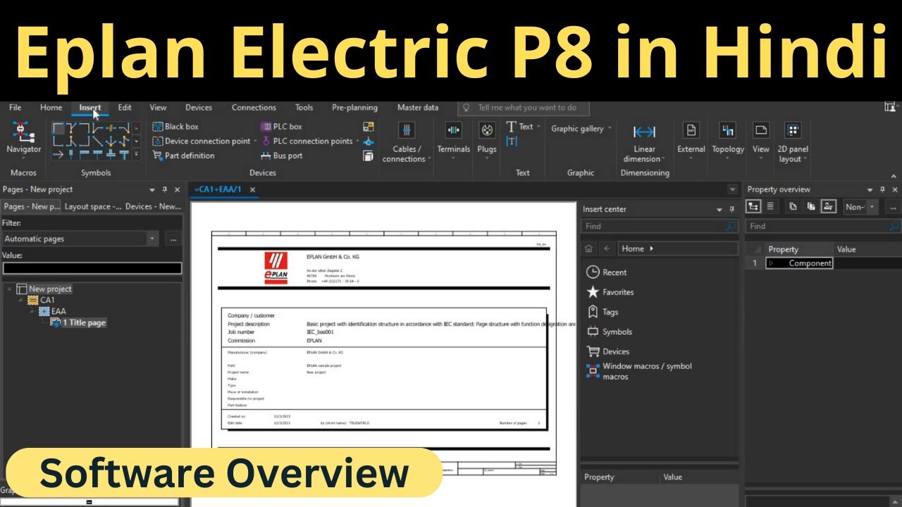Pin the Pages - New project panel

click(x=165, y=189)
